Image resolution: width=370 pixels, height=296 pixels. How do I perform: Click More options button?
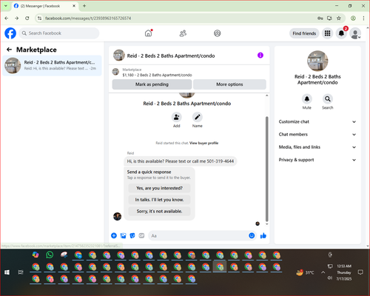pos(229,84)
